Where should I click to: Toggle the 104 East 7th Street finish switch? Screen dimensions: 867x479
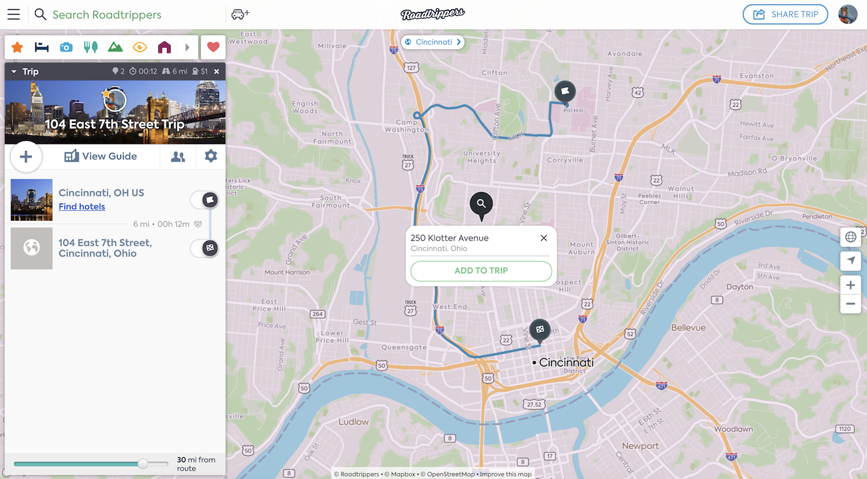tap(205, 248)
